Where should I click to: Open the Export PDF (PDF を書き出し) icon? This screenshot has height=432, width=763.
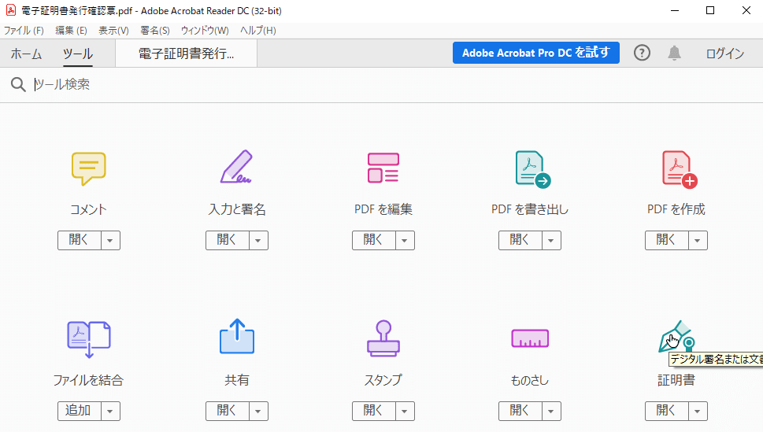tap(532, 168)
